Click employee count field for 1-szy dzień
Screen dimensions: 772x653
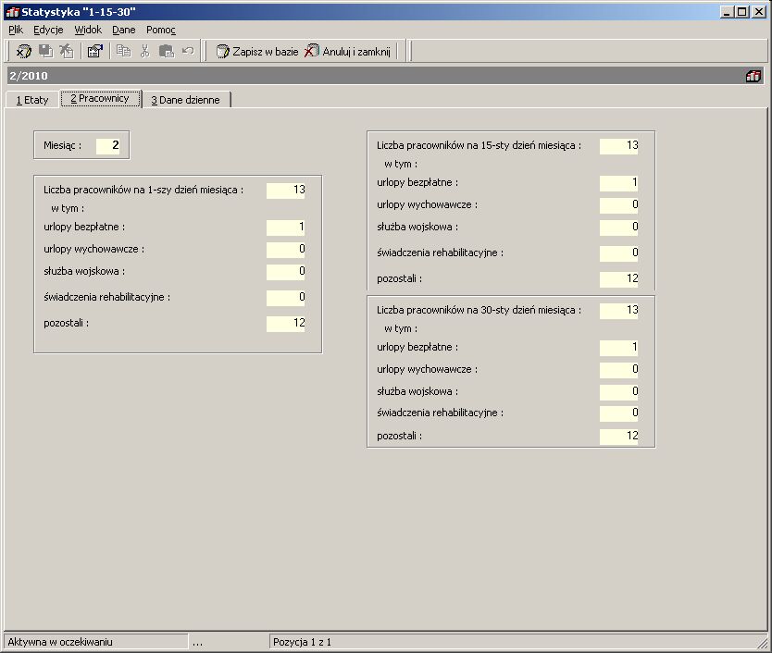coord(285,190)
